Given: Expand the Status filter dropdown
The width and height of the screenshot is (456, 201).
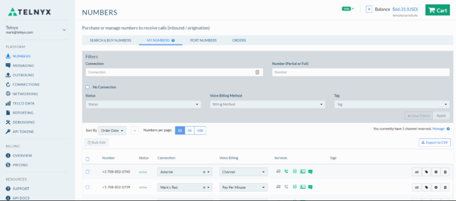Looking at the screenshot, I should tap(143, 104).
